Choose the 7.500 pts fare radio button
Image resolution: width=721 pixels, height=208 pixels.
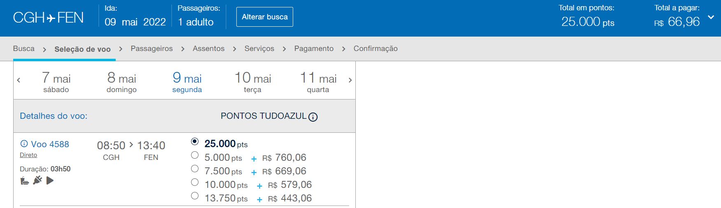point(195,169)
